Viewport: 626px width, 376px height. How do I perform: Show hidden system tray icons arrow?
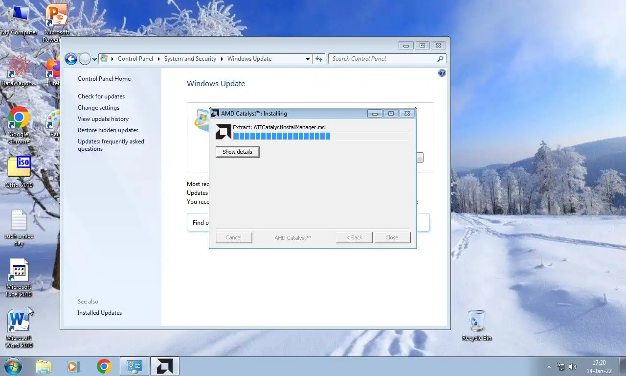[549, 367]
